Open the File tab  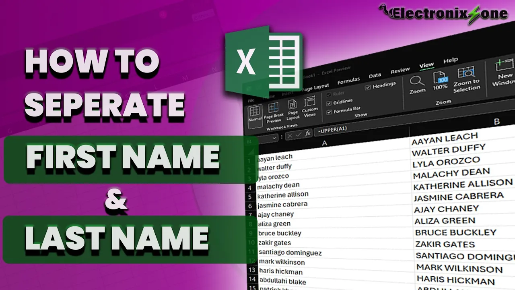tap(251, 100)
